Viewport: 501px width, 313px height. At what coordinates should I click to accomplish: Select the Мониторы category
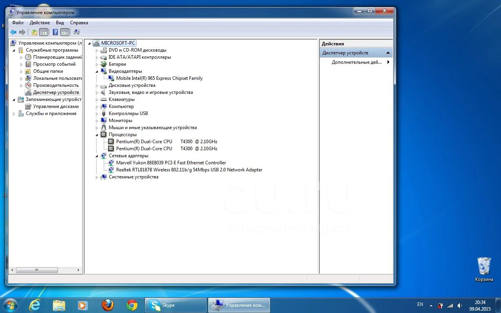click(x=121, y=121)
